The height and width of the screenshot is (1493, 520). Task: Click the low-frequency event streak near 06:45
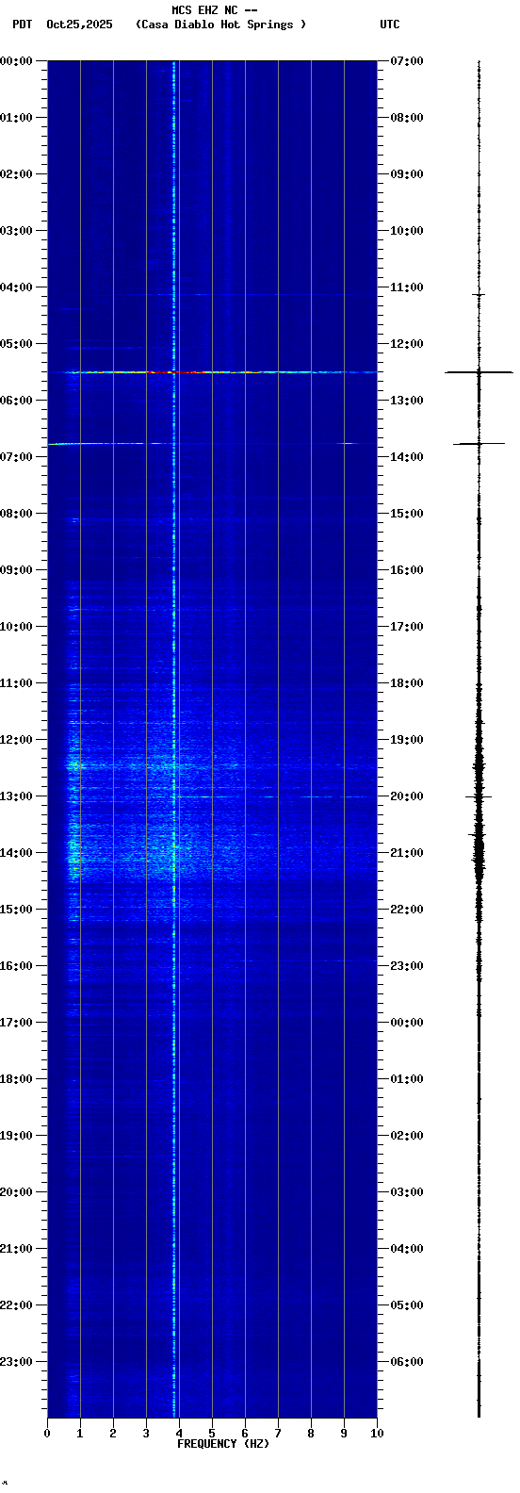click(104, 443)
